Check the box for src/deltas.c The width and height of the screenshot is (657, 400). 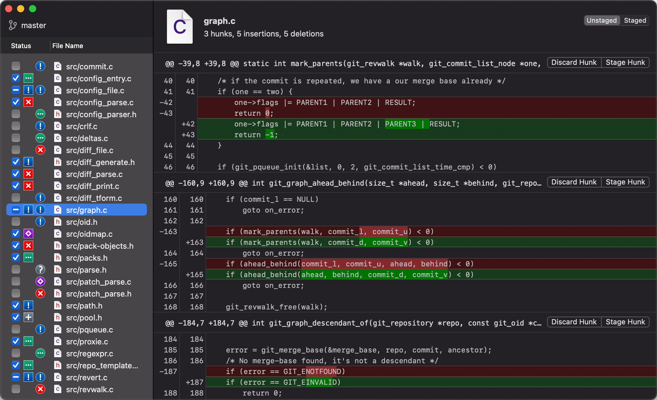(x=16, y=138)
